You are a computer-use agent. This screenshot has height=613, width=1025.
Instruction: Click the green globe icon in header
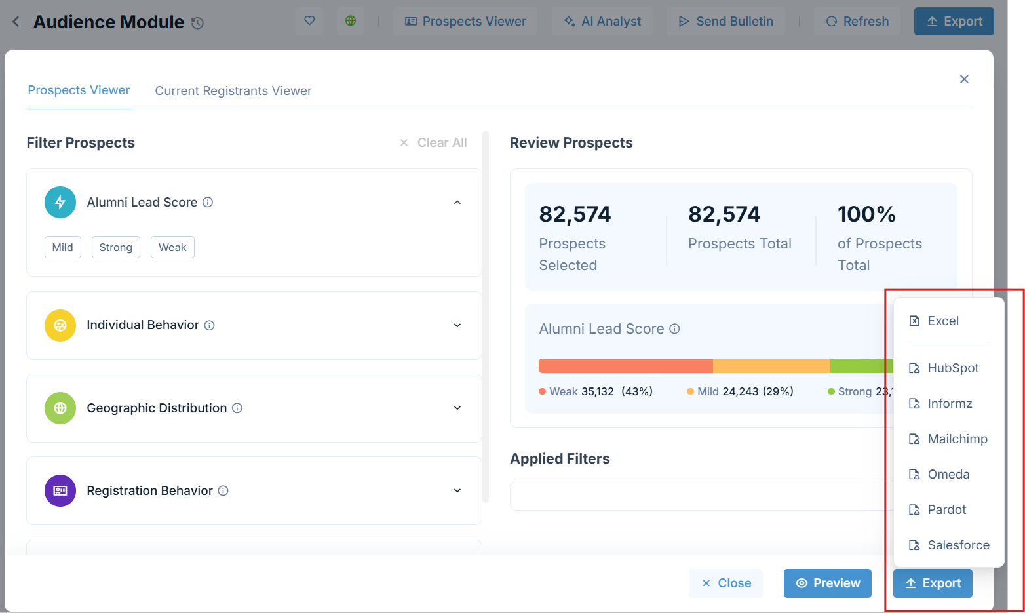coord(351,21)
